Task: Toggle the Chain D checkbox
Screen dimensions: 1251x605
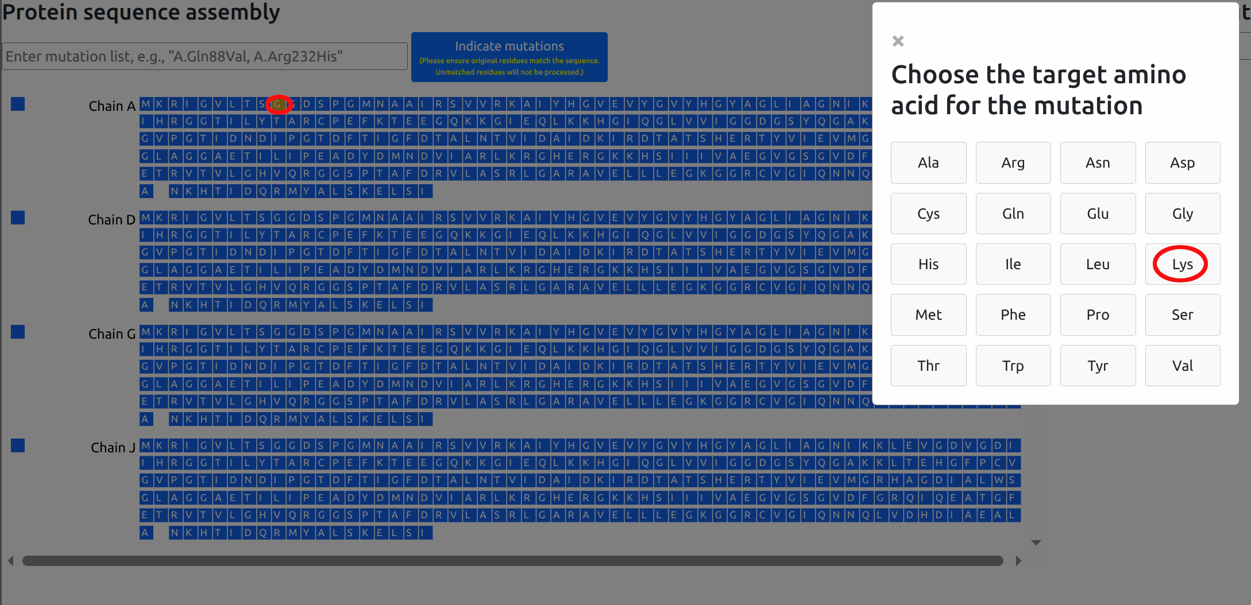Action: point(18,218)
